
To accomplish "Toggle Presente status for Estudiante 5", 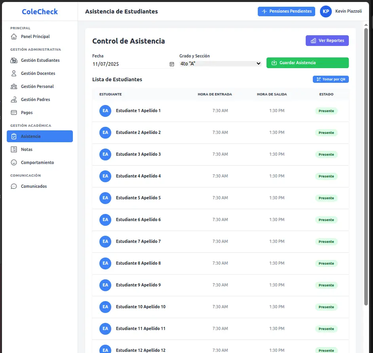I will tap(326, 198).
